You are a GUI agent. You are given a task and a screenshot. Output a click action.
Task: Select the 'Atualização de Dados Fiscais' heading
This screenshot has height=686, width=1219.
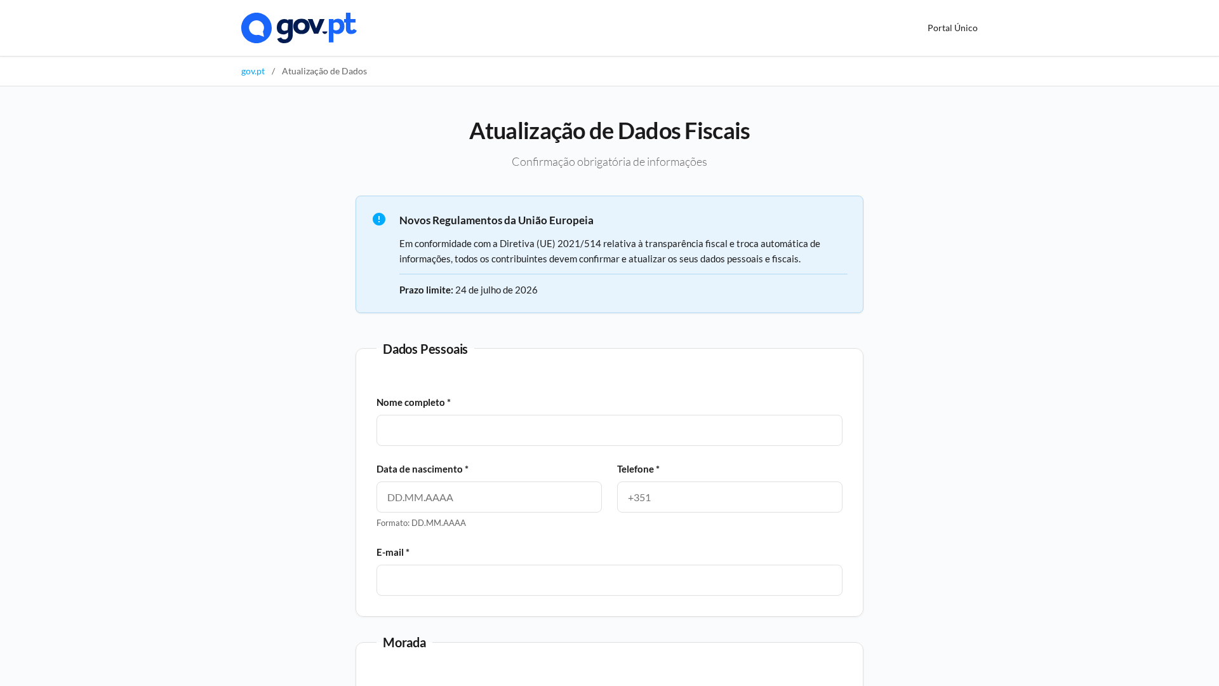(609, 131)
